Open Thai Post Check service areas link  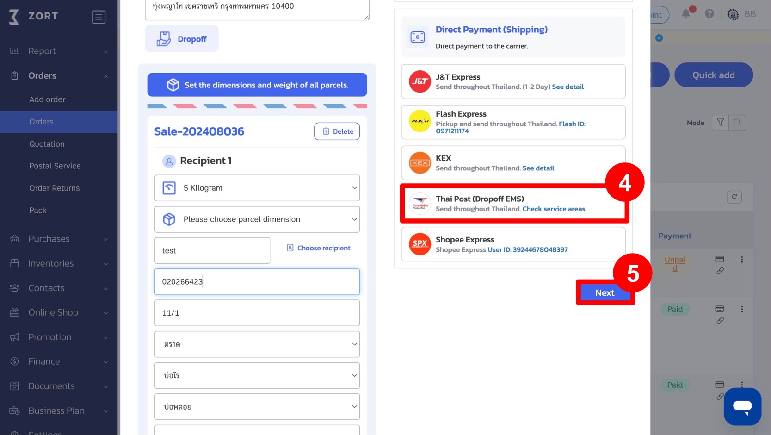click(x=554, y=209)
